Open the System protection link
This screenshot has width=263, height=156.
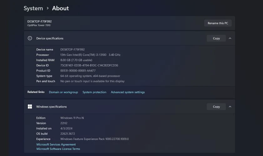(x=94, y=92)
